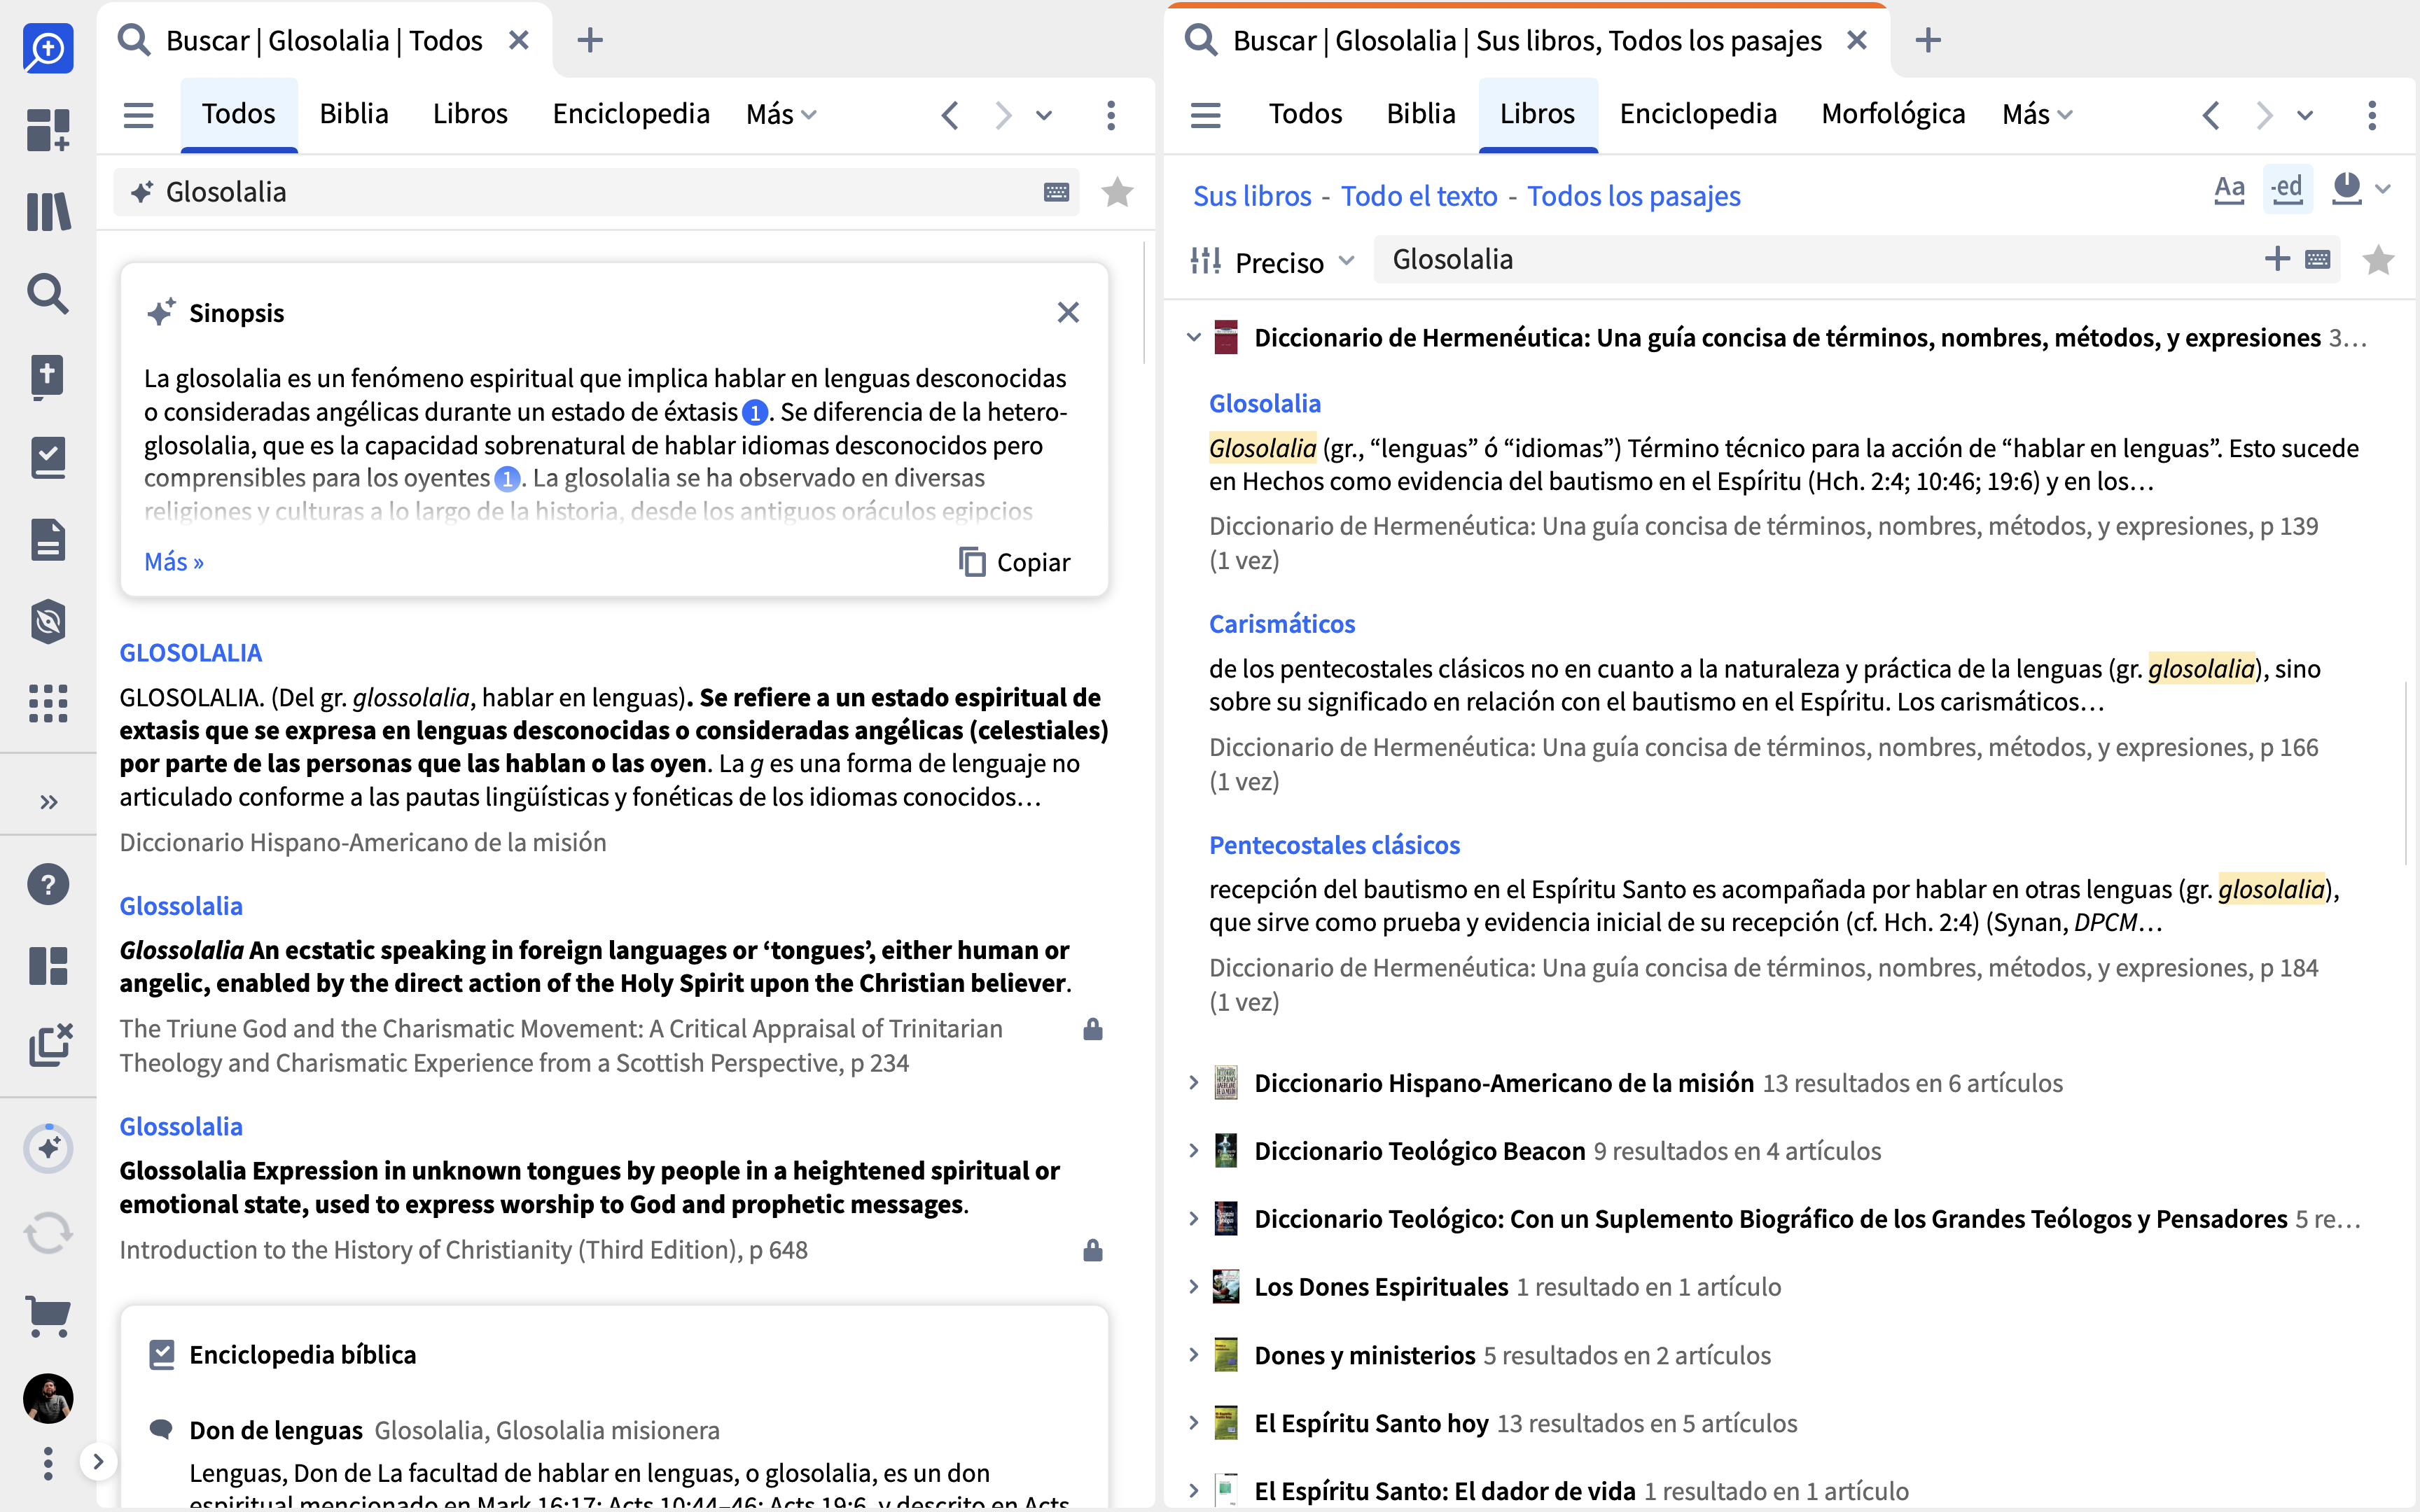
Task: Open the left panel Más dropdown
Action: (x=781, y=115)
